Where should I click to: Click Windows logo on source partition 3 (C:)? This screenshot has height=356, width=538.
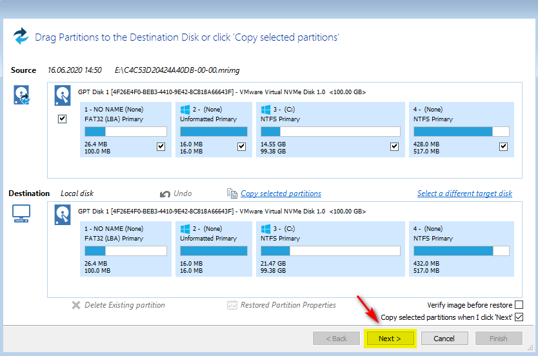tap(265, 110)
